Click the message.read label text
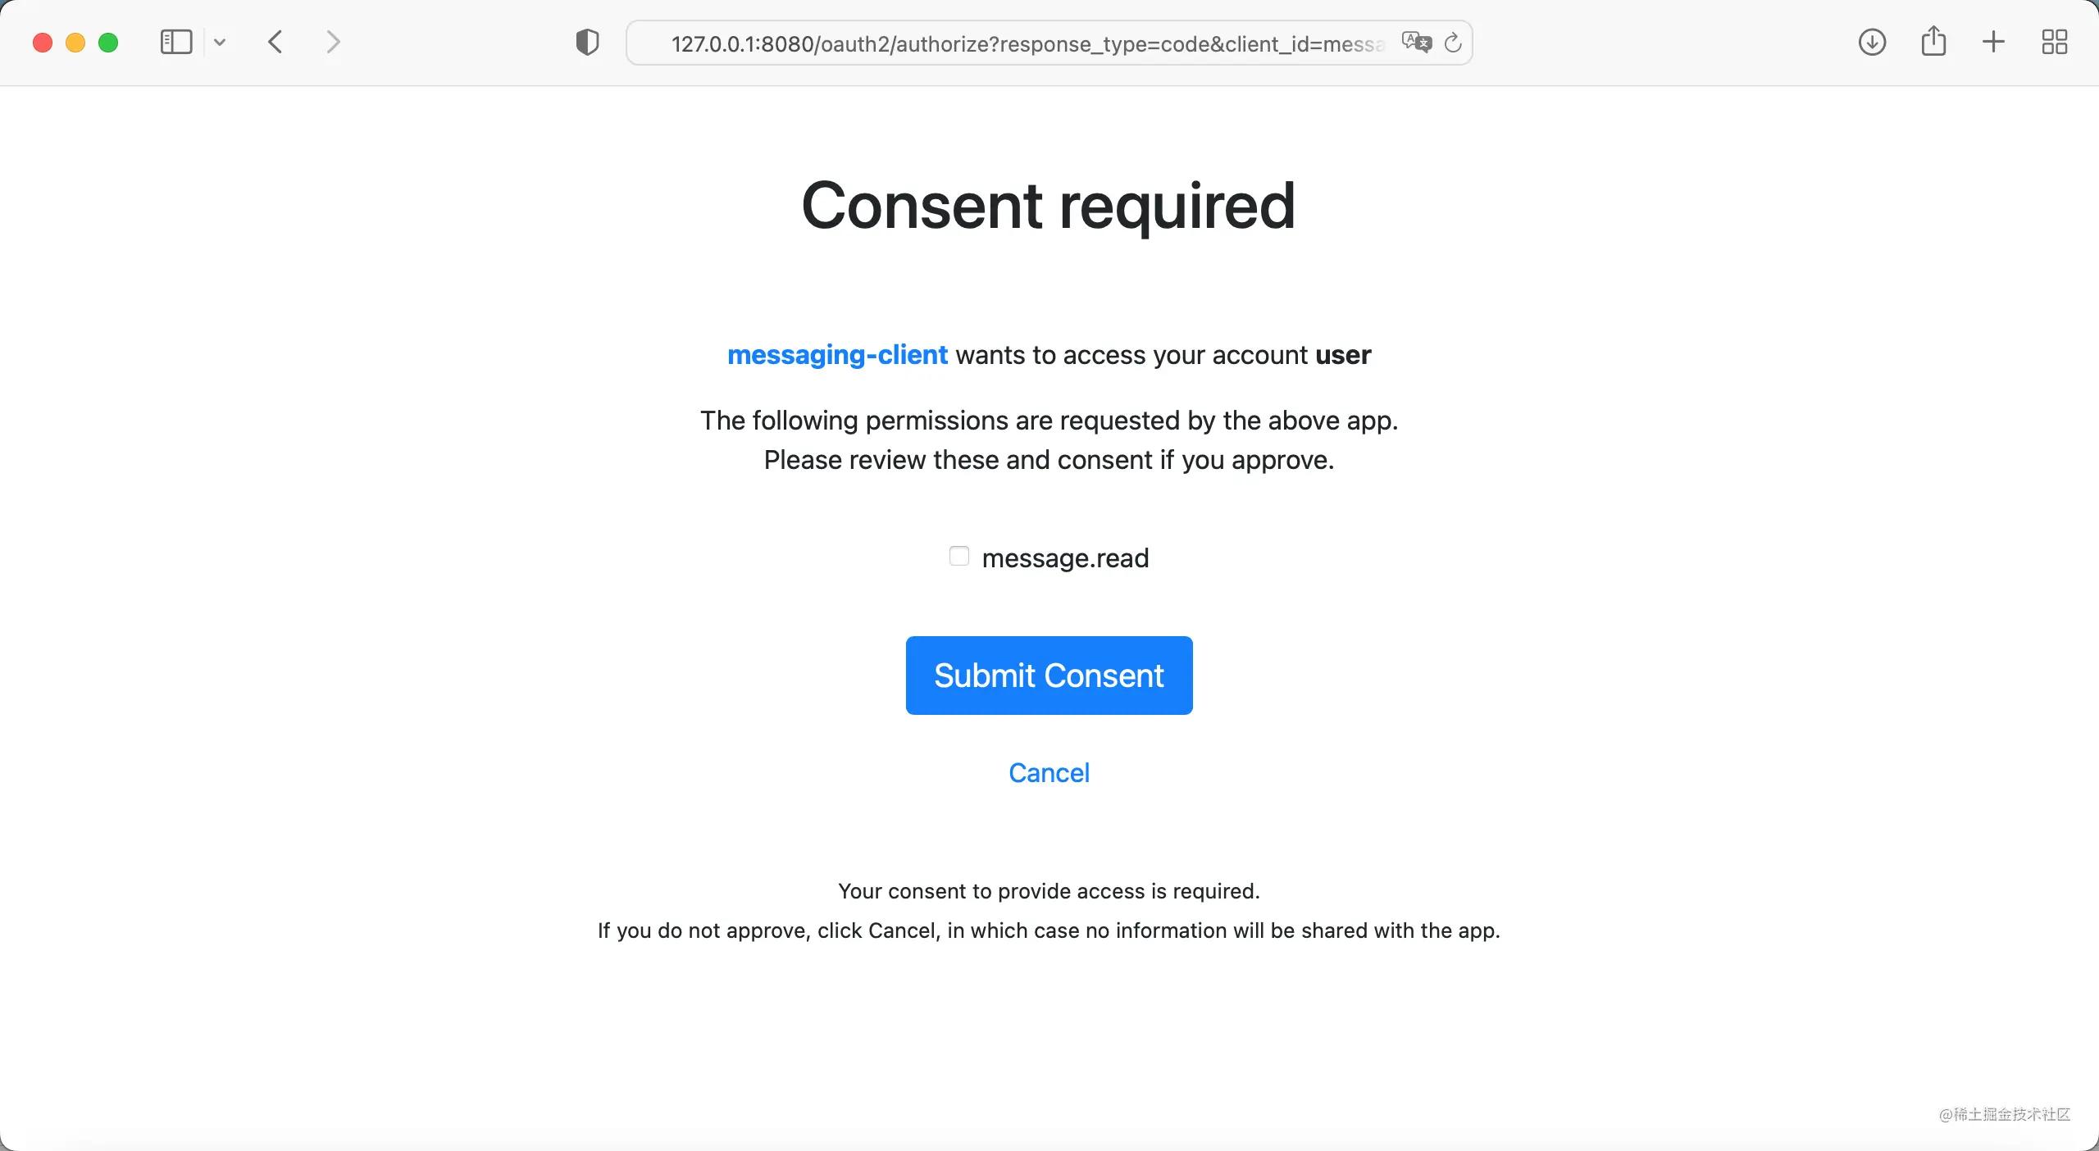 [1065, 558]
